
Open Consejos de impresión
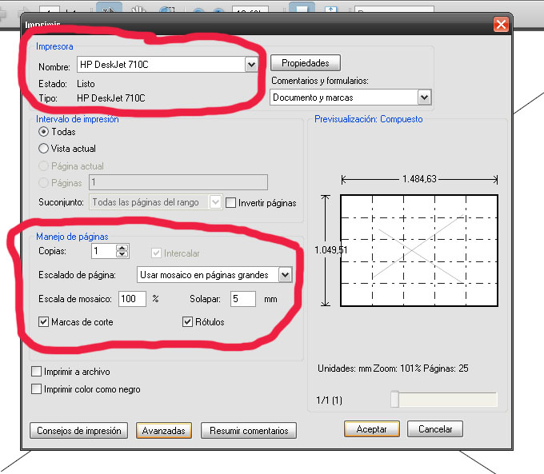point(79,430)
